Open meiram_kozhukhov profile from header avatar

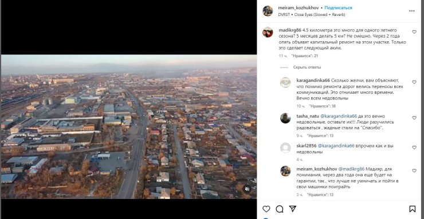pos(268,11)
